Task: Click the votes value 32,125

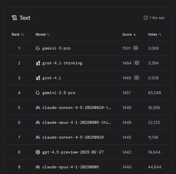Action: click(154, 122)
